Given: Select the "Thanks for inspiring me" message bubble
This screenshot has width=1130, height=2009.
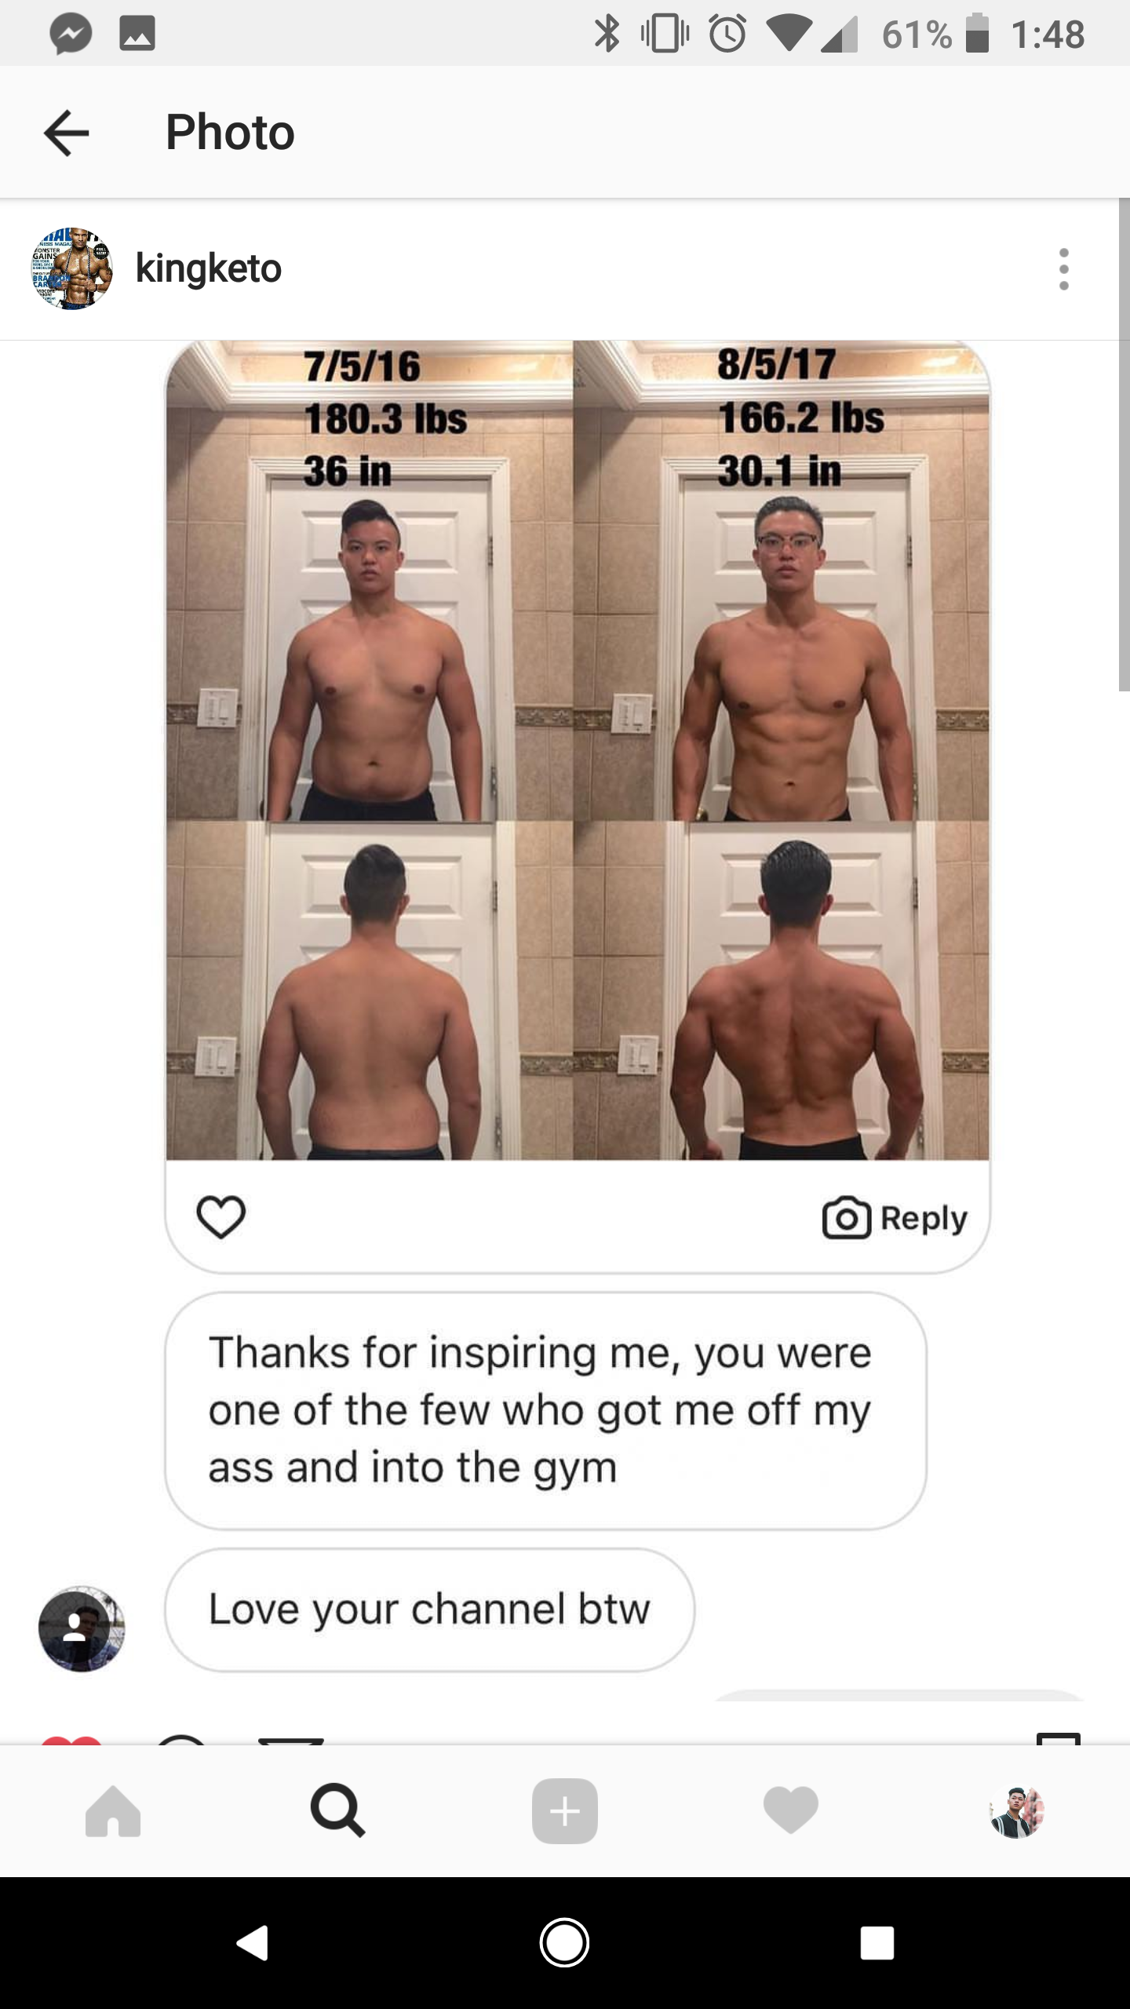Looking at the screenshot, I should point(545,1410).
